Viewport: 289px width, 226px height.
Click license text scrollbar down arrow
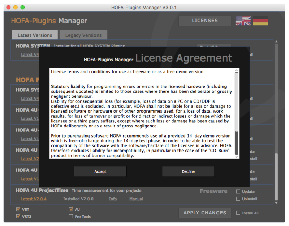(x=237, y=157)
